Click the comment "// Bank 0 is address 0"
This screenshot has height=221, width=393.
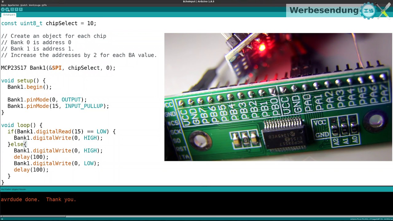tap(36, 42)
